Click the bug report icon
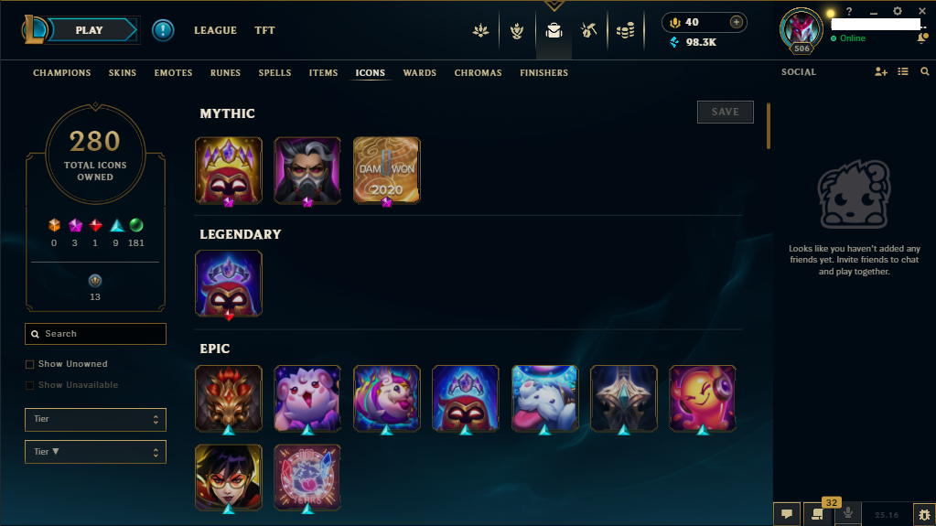Screen dimensions: 936x526 (924, 515)
